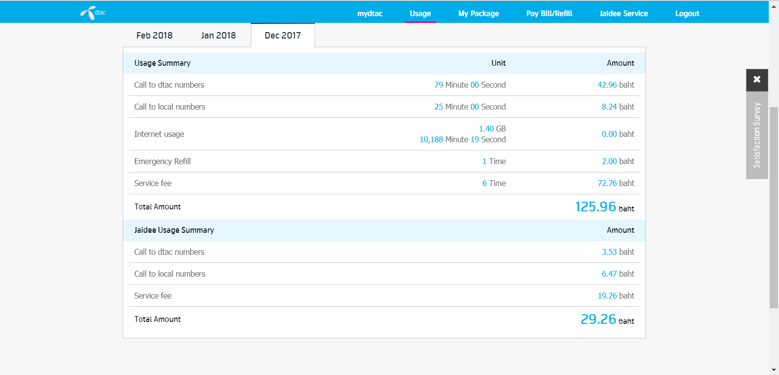The width and height of the screenshot is (779, 375).
Task: Click the scrollbar up arrow
Action: (774, 6)
